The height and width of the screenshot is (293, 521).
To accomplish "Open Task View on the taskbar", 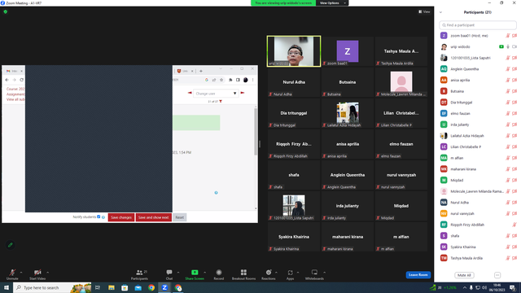I will 98,287.
